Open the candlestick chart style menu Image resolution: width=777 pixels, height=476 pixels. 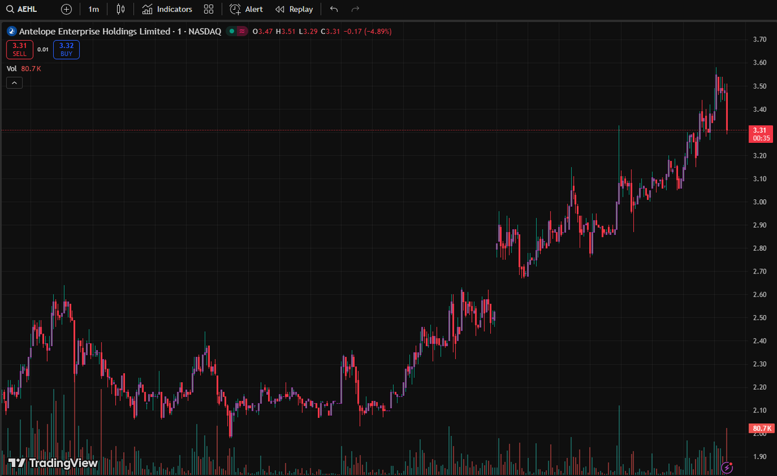click(x=120, y=9)
